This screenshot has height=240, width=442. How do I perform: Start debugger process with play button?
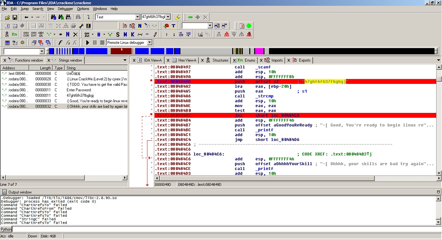[x=87, y=43]
